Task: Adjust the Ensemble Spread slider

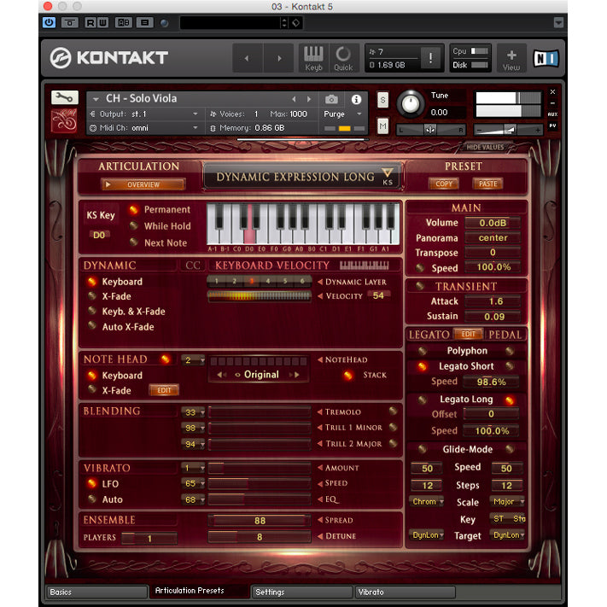Action: coord(260,520)
